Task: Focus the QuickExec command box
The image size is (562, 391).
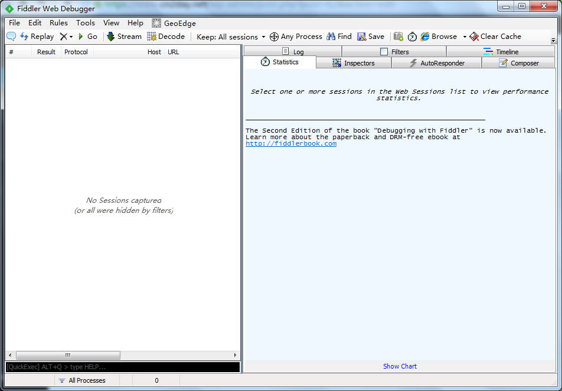Action: coord(123,367)
